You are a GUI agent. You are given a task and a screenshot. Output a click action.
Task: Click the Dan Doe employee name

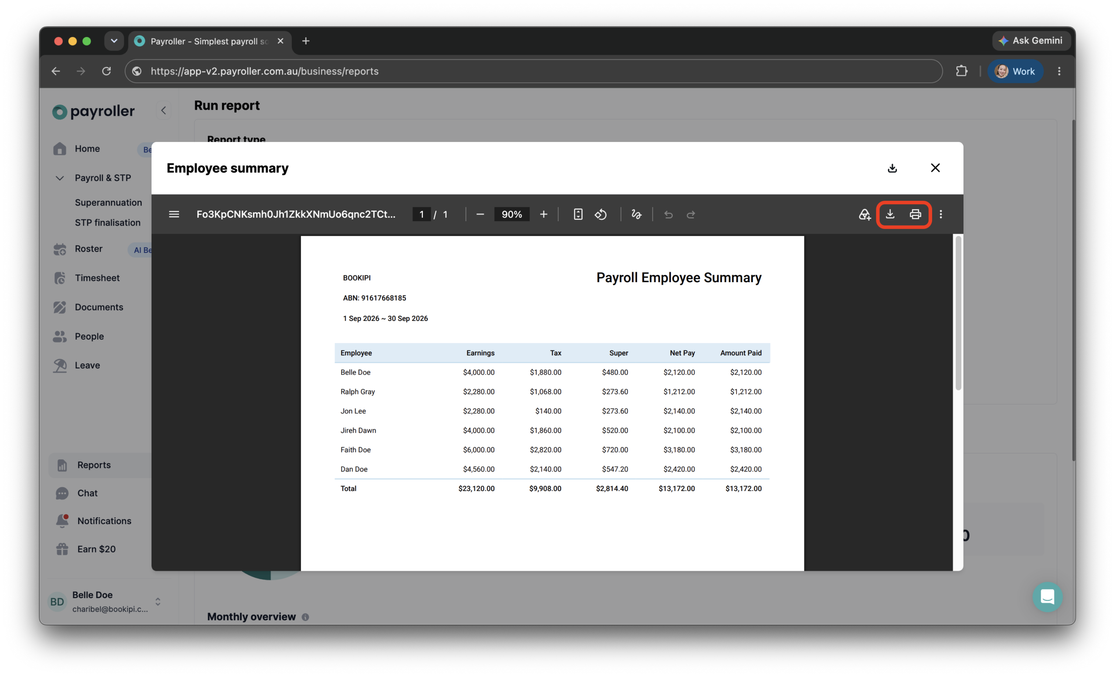pyautogui.click(x=354, y=469)
